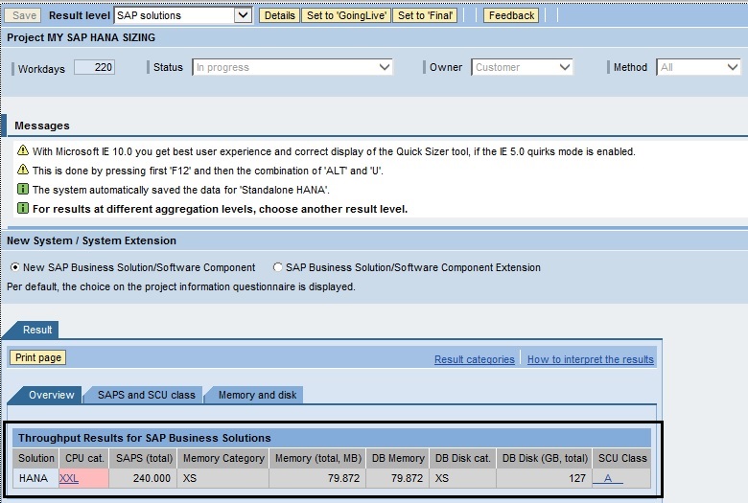
Task: Click New System / System Extension heading
Action: point(92,240)
